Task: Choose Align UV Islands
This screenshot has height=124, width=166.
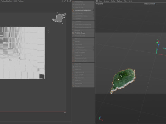Action: point(83,53)
